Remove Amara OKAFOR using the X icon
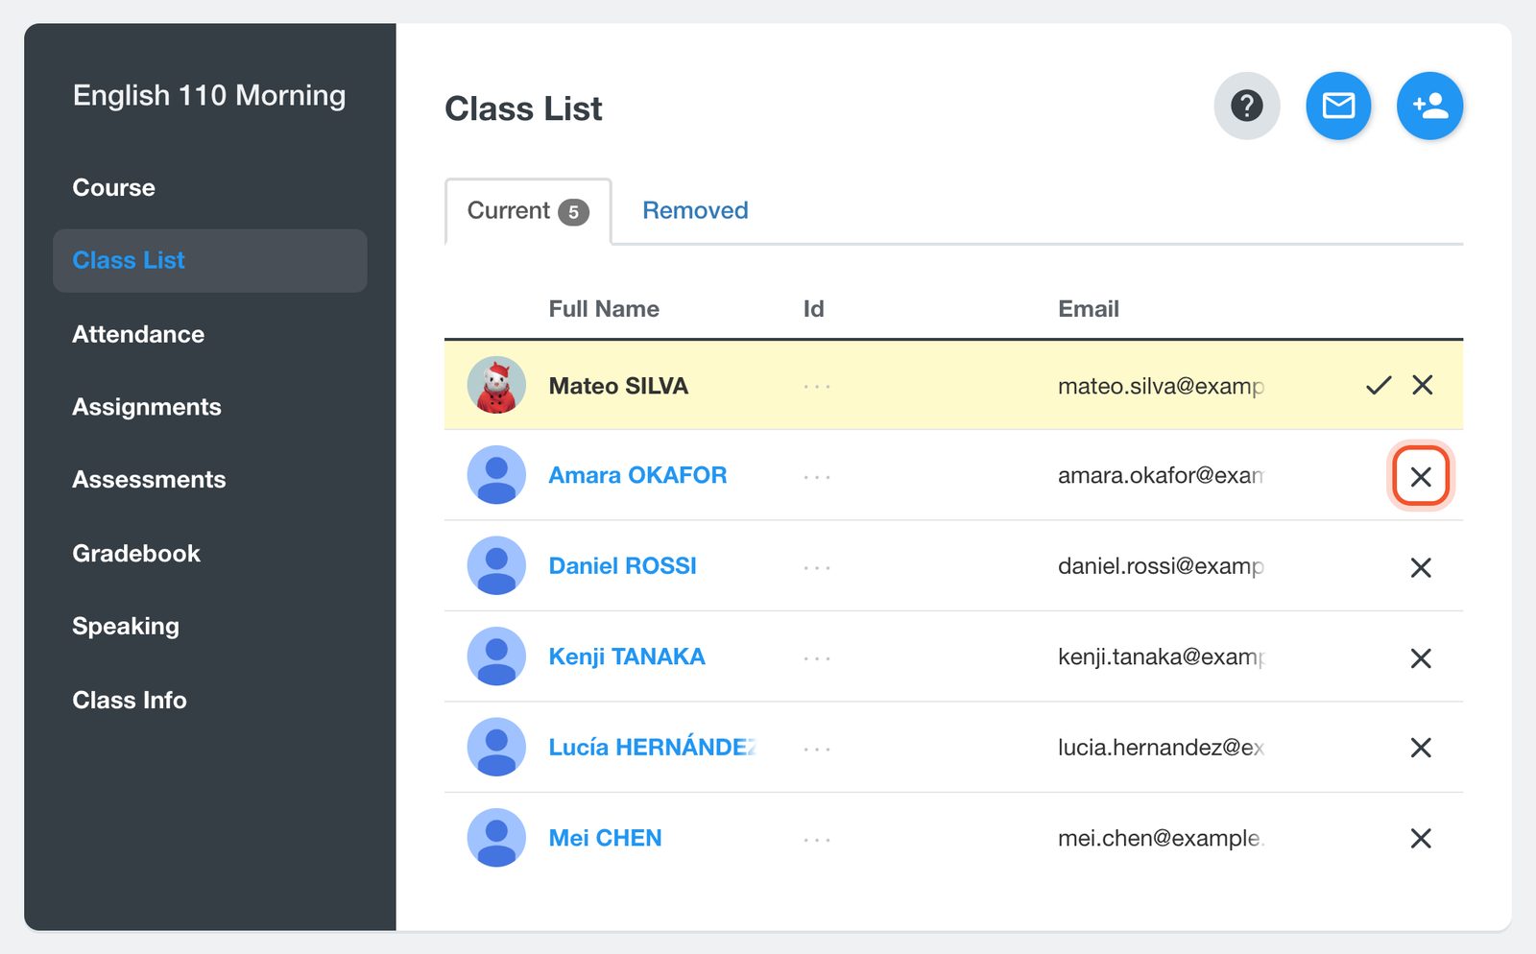This screenshot has height=954, width=1536. tap(1421, 476)
